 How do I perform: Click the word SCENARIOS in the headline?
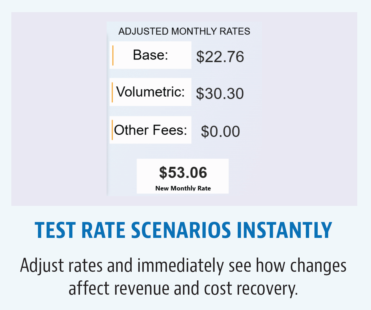pyautogui.click(x=181, y=230)
